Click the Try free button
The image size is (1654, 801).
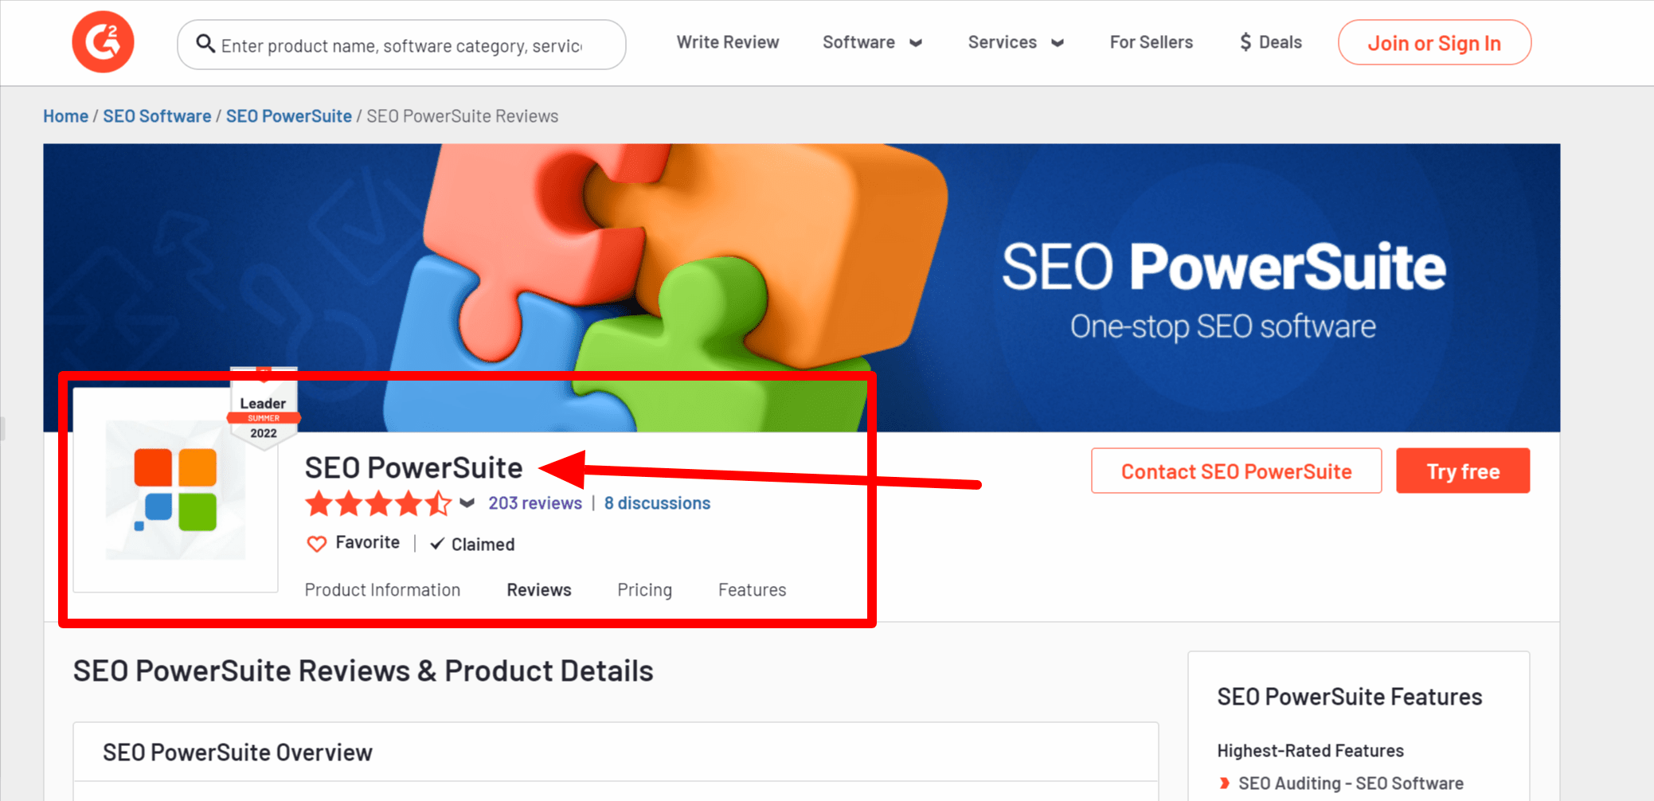tap(1463, 471)
